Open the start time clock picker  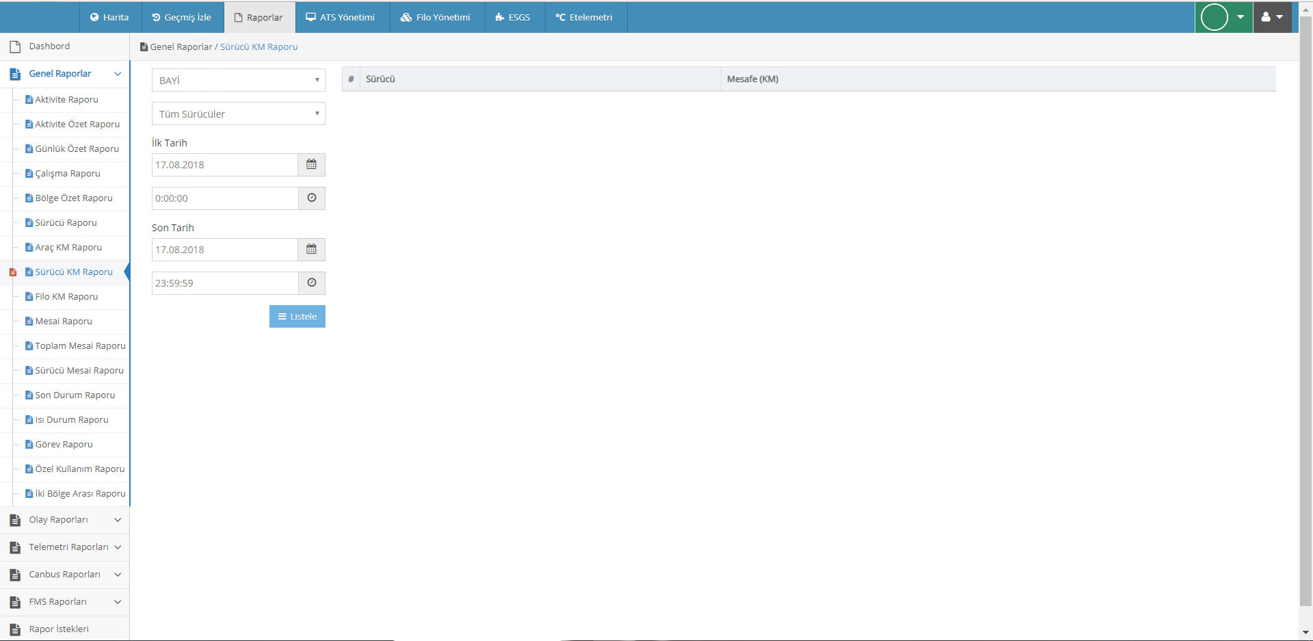pos(311,198)
